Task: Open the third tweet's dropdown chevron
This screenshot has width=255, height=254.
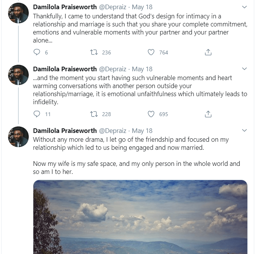Action: click(x=245, y=131)
